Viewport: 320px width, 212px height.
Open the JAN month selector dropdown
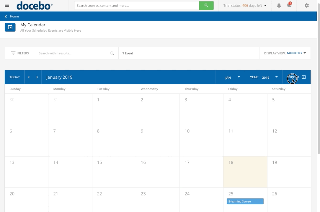coord(231,77)
